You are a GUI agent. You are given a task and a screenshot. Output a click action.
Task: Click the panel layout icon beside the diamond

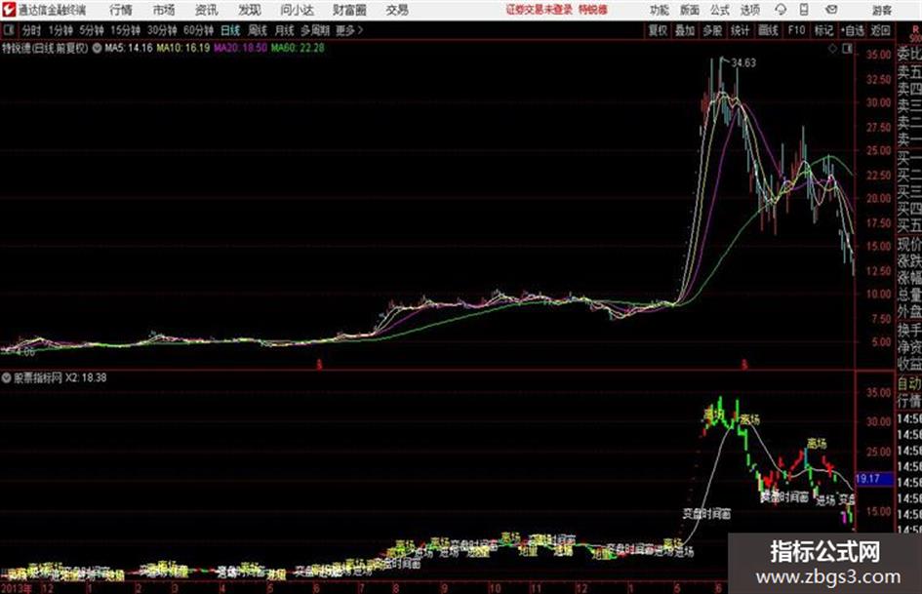(847, 49)
